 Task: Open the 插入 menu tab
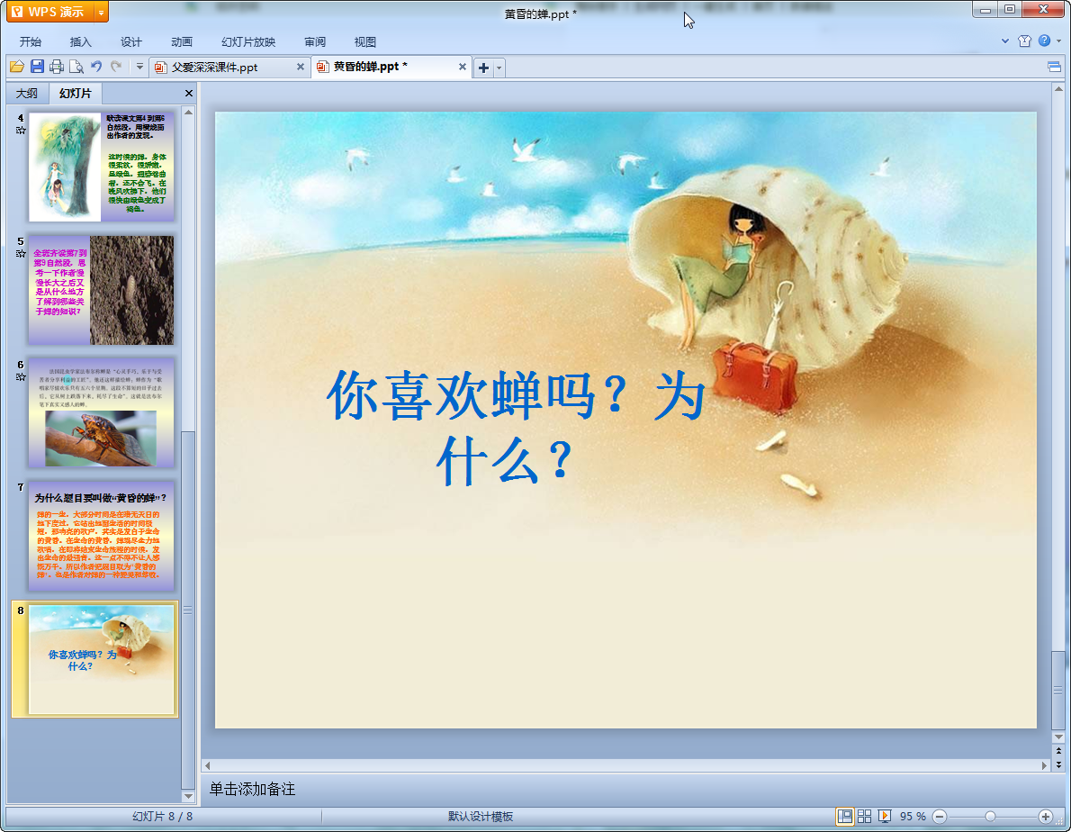point(81,41)
